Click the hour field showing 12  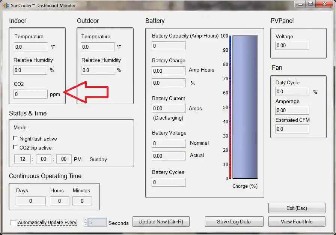23,159
